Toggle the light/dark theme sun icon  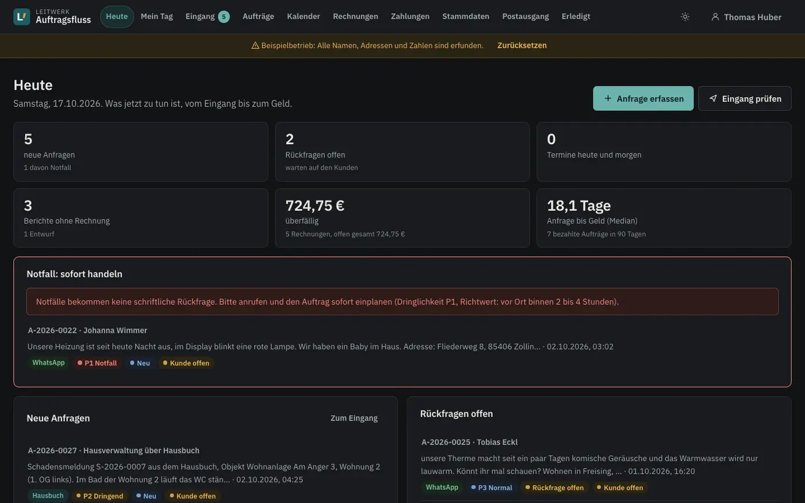coord(685,17)
